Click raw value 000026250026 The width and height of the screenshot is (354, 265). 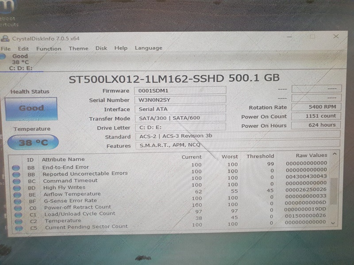[306, 189]
